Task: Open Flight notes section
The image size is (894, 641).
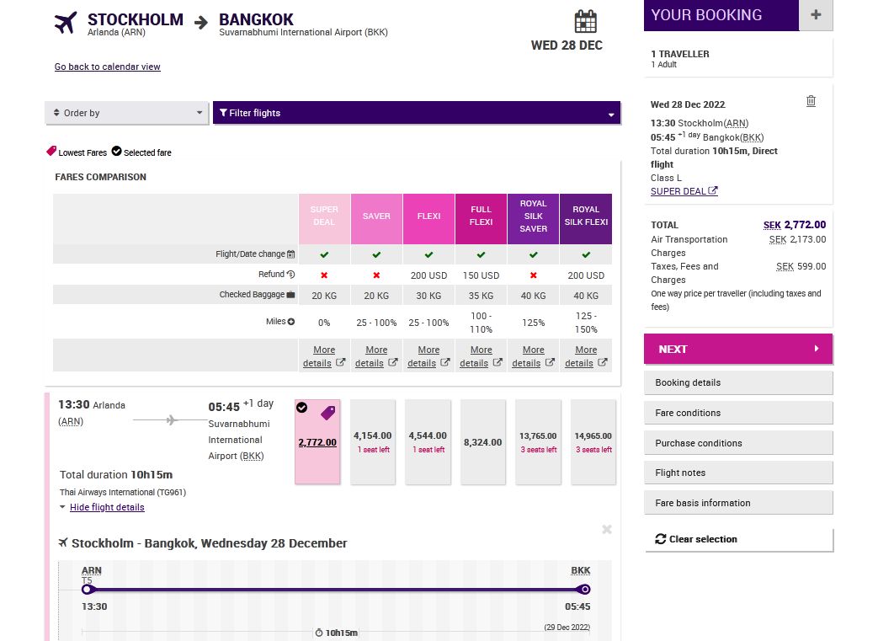Action: pyautogui.click(x=737, y=473)
